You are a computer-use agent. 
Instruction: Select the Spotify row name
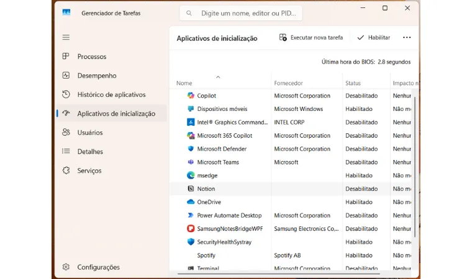click(206, 255)
